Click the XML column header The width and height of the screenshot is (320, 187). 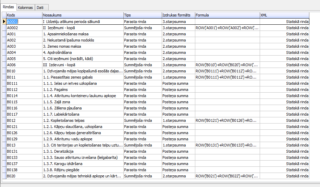284,15
